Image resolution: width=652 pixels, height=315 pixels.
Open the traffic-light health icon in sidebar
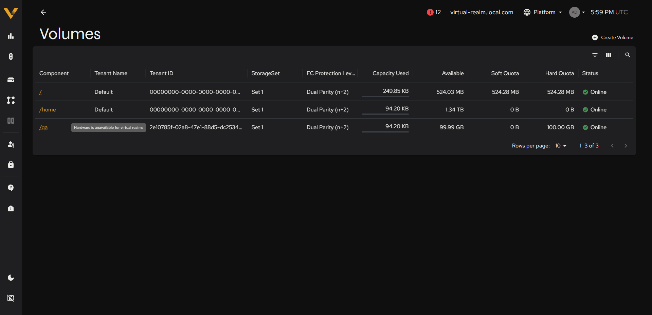click(11, 56)
